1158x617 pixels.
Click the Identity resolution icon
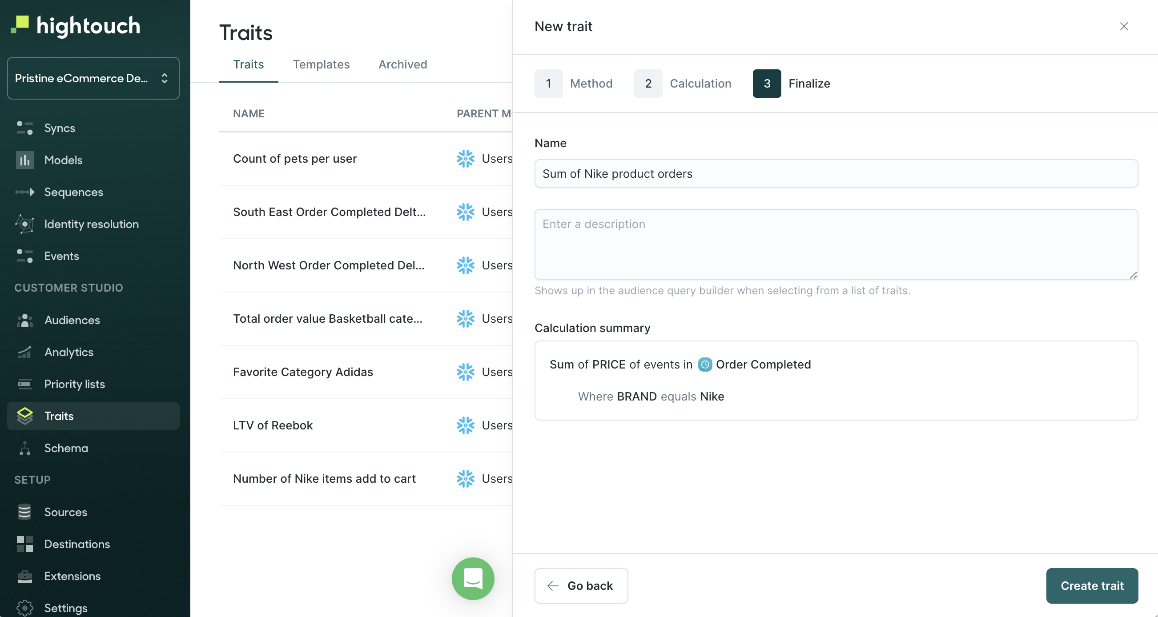click(25, 224)
